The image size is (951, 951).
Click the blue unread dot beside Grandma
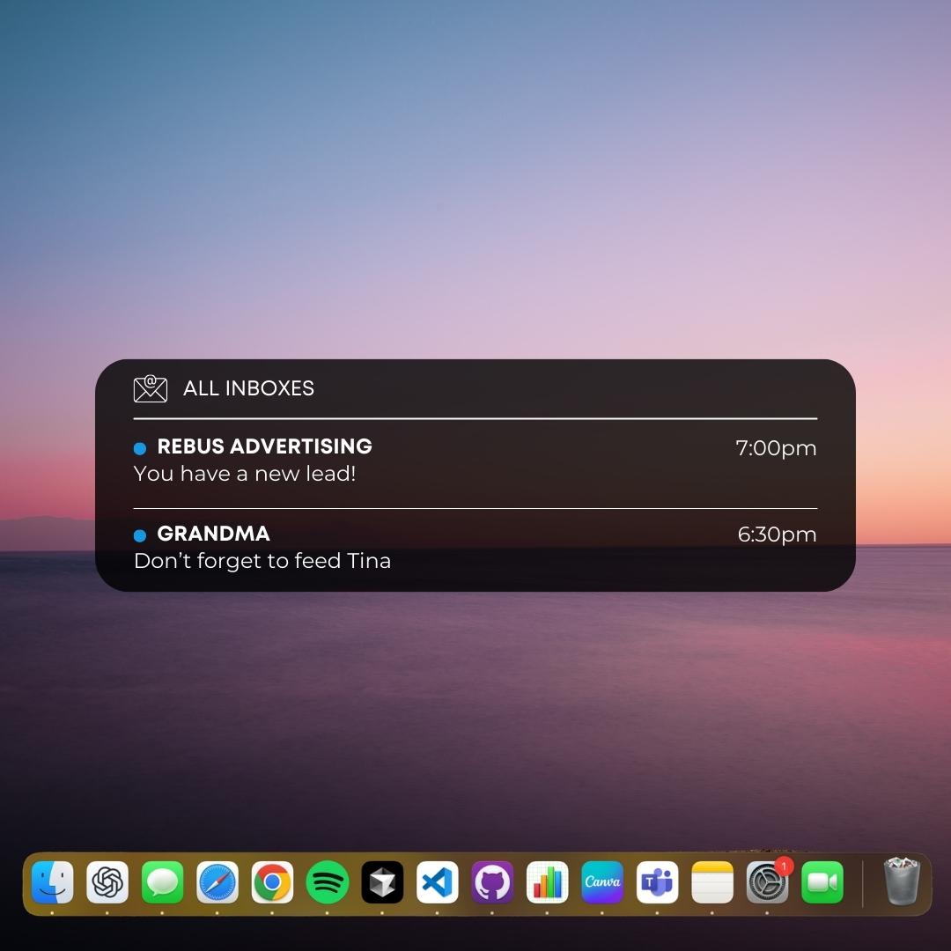[x=140, y=535]
